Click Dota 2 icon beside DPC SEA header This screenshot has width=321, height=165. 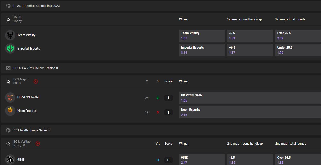tap(8, 68)
